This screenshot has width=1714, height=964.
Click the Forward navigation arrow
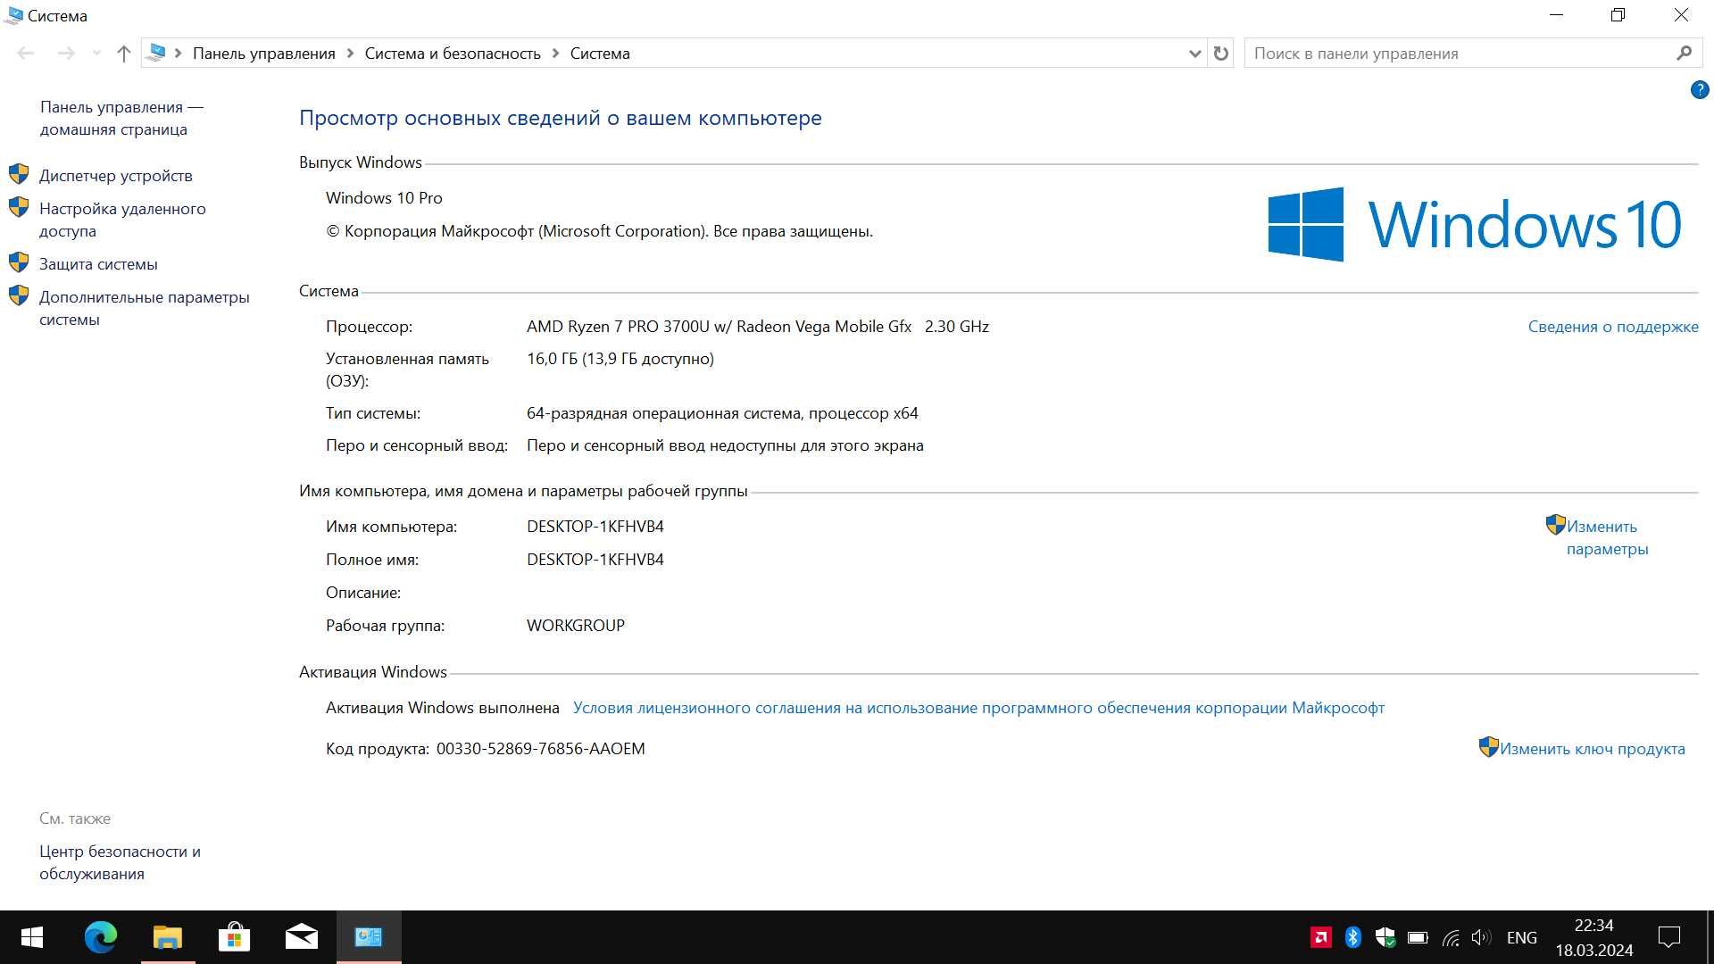(66, 54)
